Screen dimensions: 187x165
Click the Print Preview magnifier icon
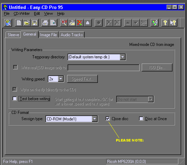click(x=53, y=23)
